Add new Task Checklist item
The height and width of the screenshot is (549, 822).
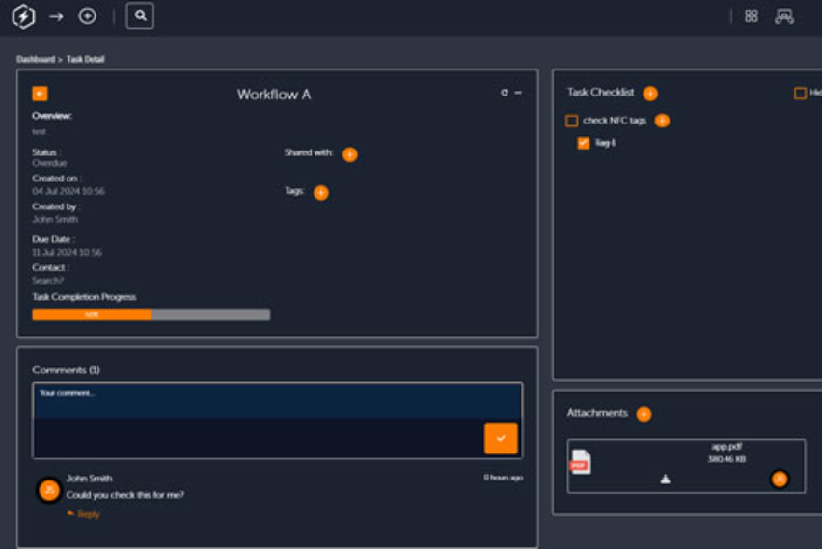[x=650, y=94]
